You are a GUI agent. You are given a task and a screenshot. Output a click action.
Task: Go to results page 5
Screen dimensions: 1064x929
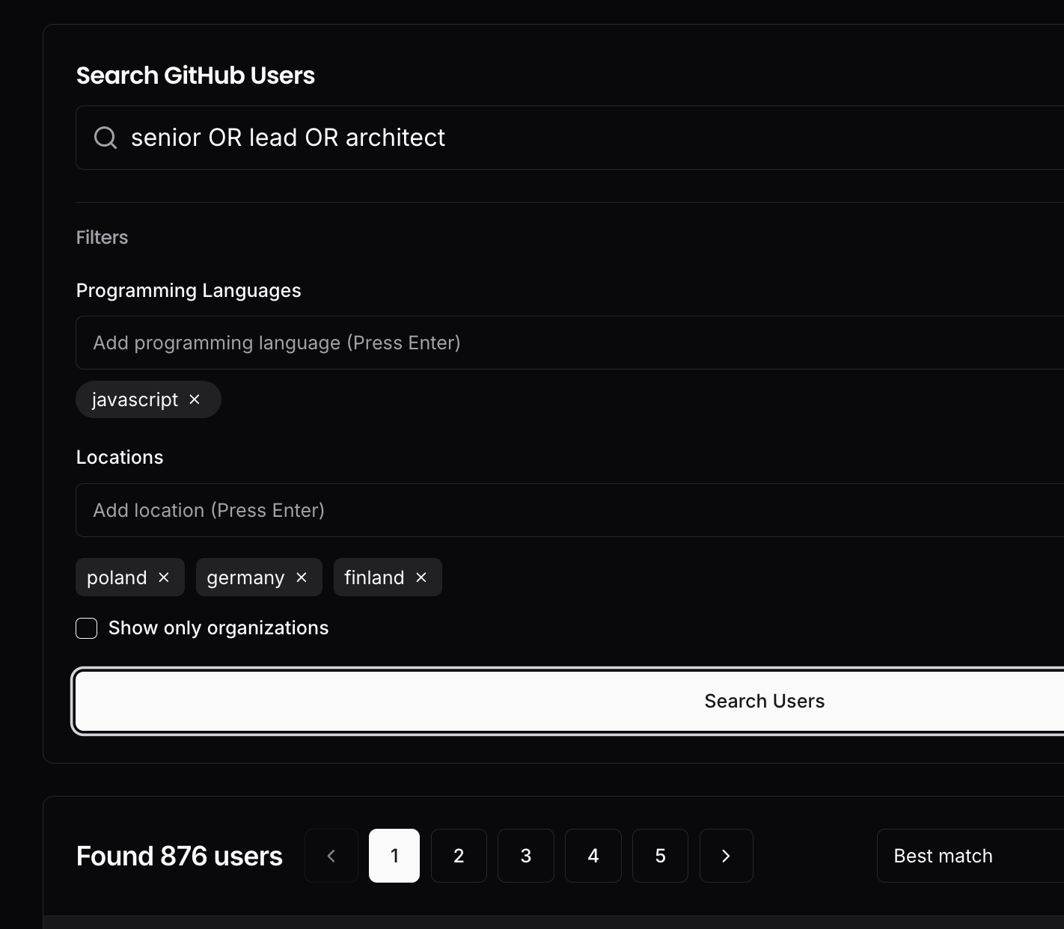[x=660, y=856]
